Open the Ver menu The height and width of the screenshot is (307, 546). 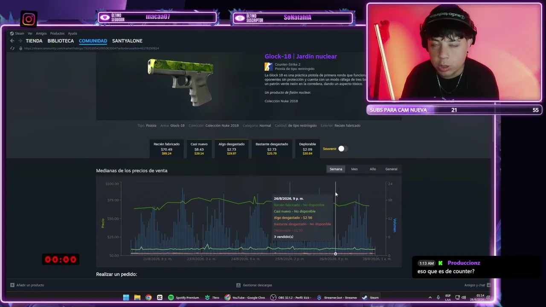coord(30,34)
